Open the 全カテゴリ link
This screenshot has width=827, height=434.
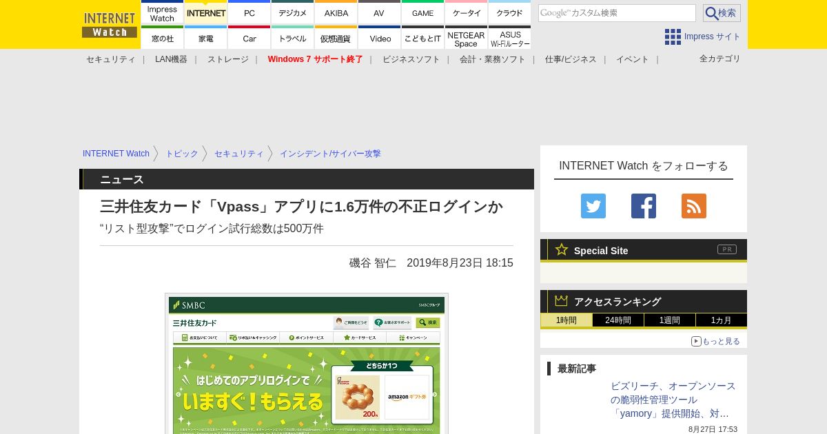click(720, 59)
